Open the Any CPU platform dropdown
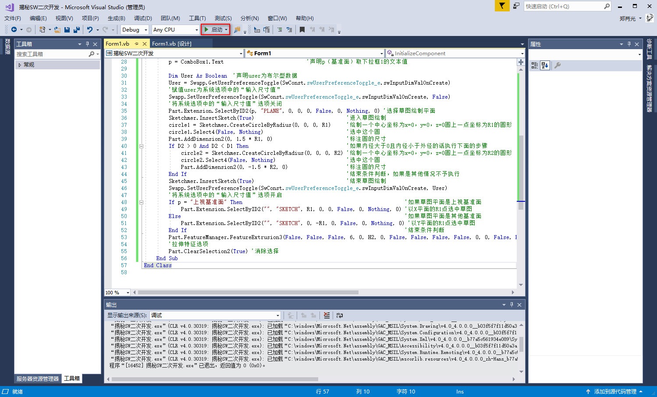The image size is (657, 397). click(x=175, y=30)
